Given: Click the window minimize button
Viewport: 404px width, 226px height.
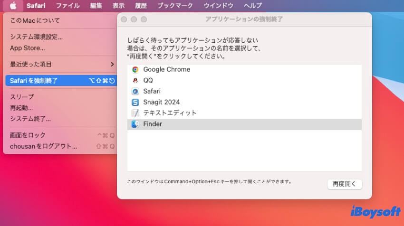Looking at the screenshot, I should [134, 19].
